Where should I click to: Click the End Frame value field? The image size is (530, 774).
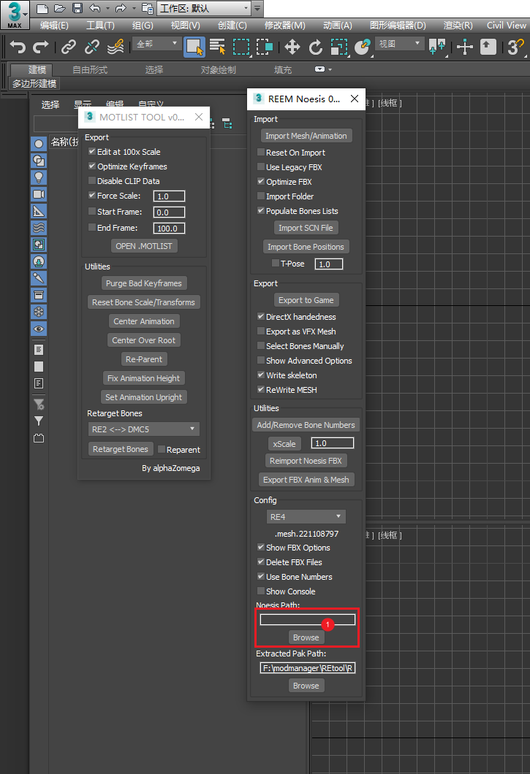(x=169, y=228)
